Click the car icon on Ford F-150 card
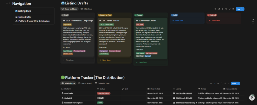Viewport: 257px width, 105px height. click(x=100, y=21)
